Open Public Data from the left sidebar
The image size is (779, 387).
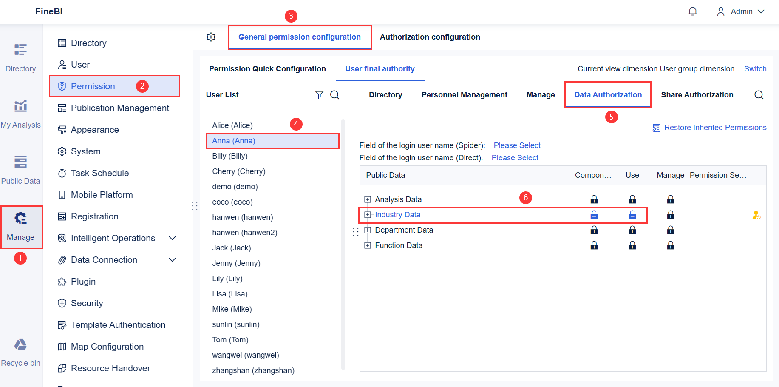(21, 168)
